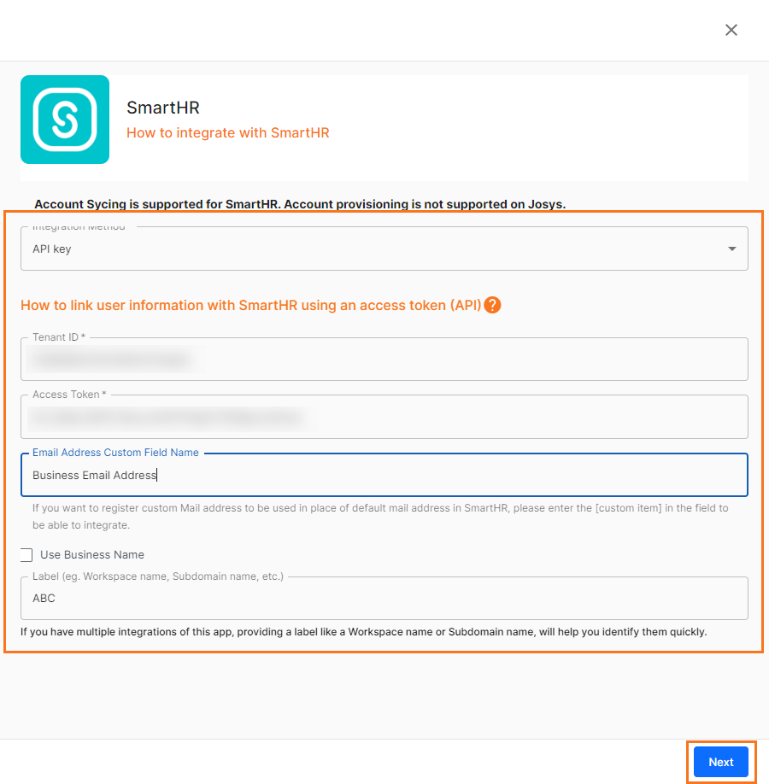Enable the Use Business Name checkbox

click(26, 555)
